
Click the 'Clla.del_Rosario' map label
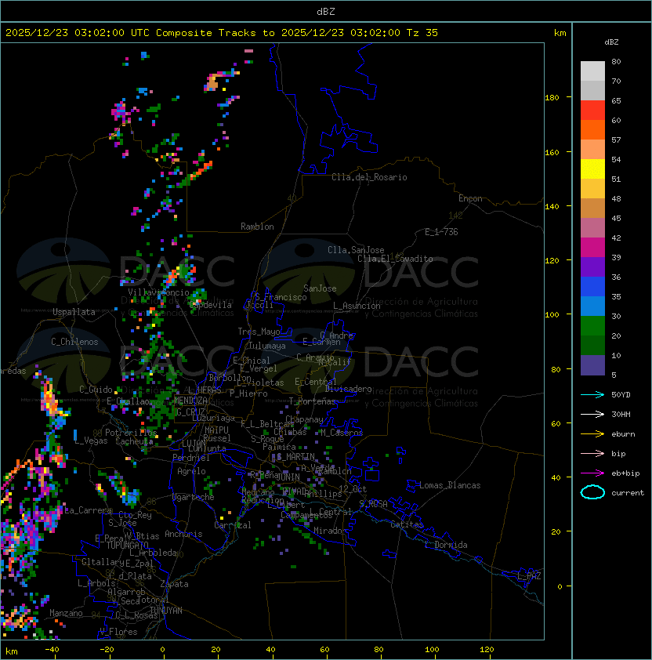369,177
